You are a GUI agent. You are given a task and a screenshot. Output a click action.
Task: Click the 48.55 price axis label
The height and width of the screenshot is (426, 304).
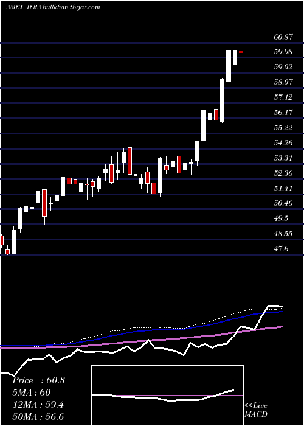283,234
